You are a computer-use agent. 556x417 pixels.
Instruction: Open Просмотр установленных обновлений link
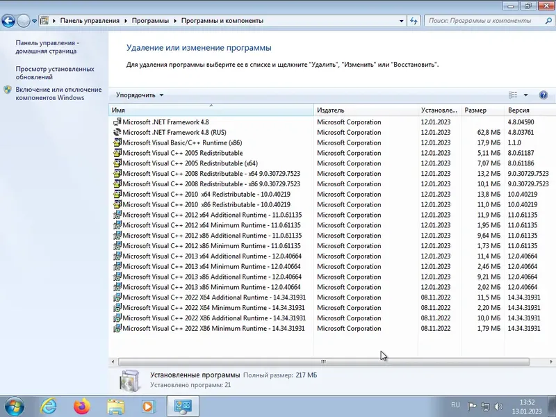[x=55, y=72]
